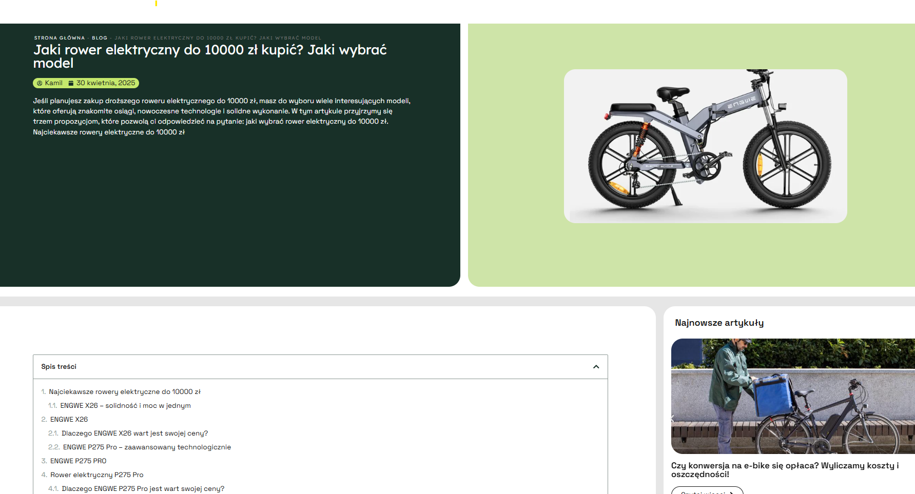Open Dlaczego ENGWE X26 wart jest ceny
Screen dimensions: 915x494
point(134,433)
